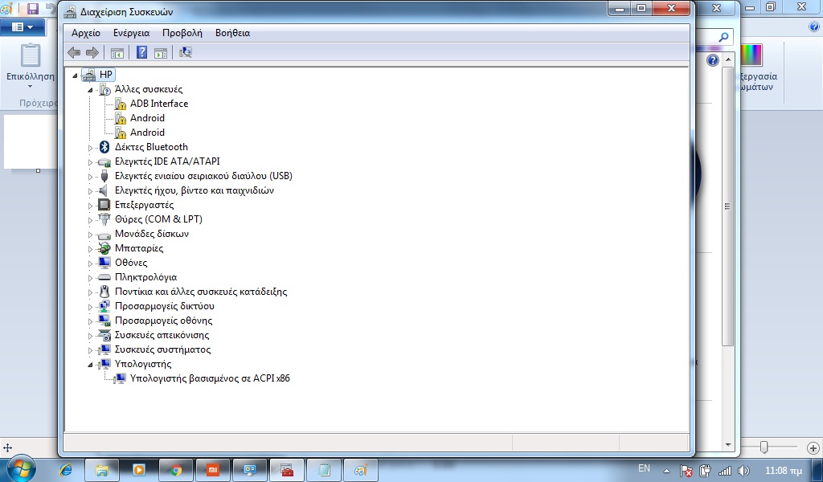Expand the Προσαρμογείς δικτύου arrow
The width and height of the screenshot is (823, 482).
pos(90,307)
